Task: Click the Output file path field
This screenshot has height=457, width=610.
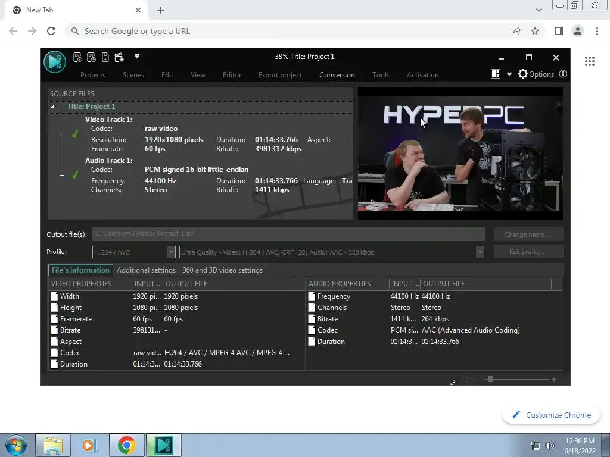Action: (288, 234)
